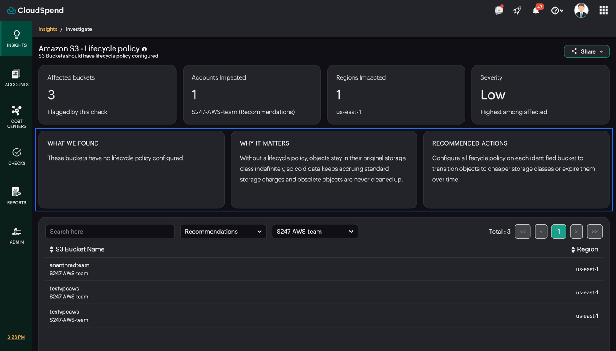Click the Affected buckets card
This screenshot has width=616, height=351.
tap(107, 95)
